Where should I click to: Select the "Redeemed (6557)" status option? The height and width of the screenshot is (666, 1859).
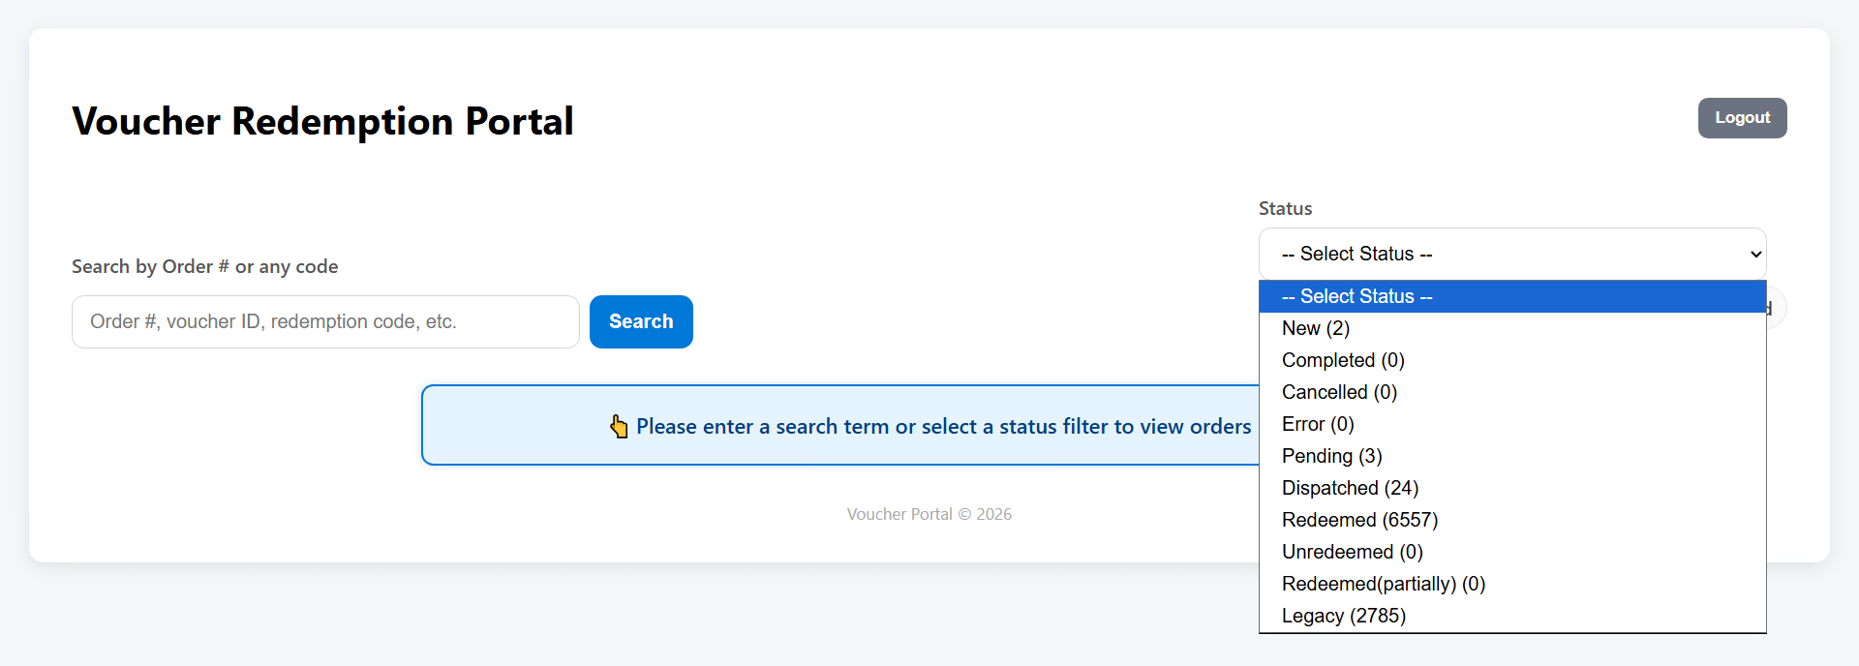tap(1359, 520)
